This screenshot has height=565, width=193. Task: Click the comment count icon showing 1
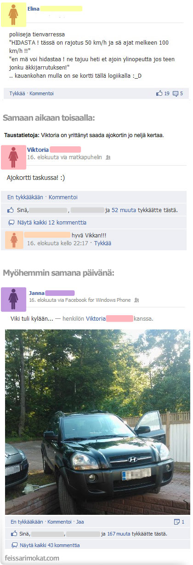176,522
